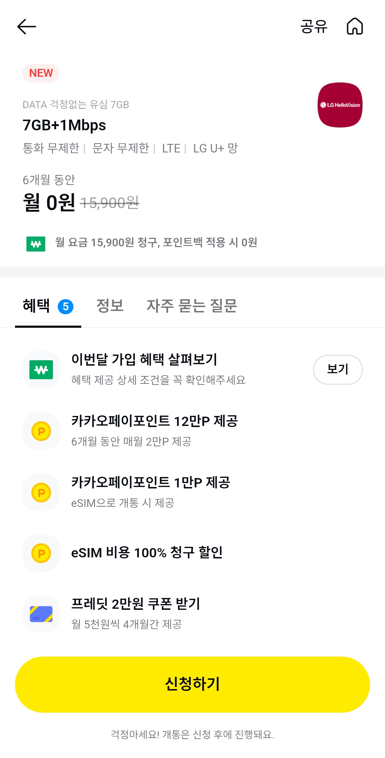The image size is (385, 758).
Task: Go to home via house icon
Action: (355, 26)
